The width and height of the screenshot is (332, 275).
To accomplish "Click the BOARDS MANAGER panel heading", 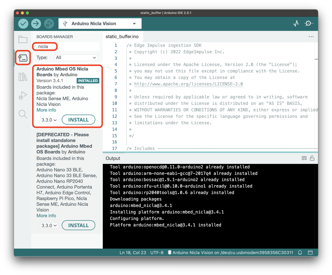I will tap(55, 37).
